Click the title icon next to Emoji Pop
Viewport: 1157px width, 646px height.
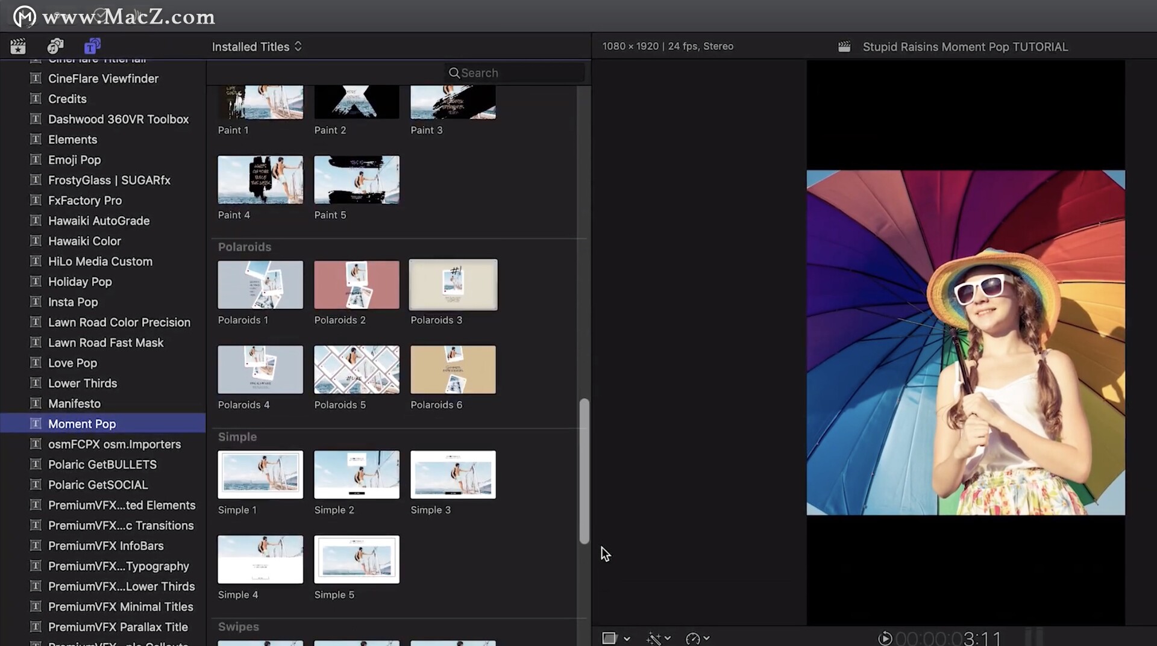click(x=36, y=160)
